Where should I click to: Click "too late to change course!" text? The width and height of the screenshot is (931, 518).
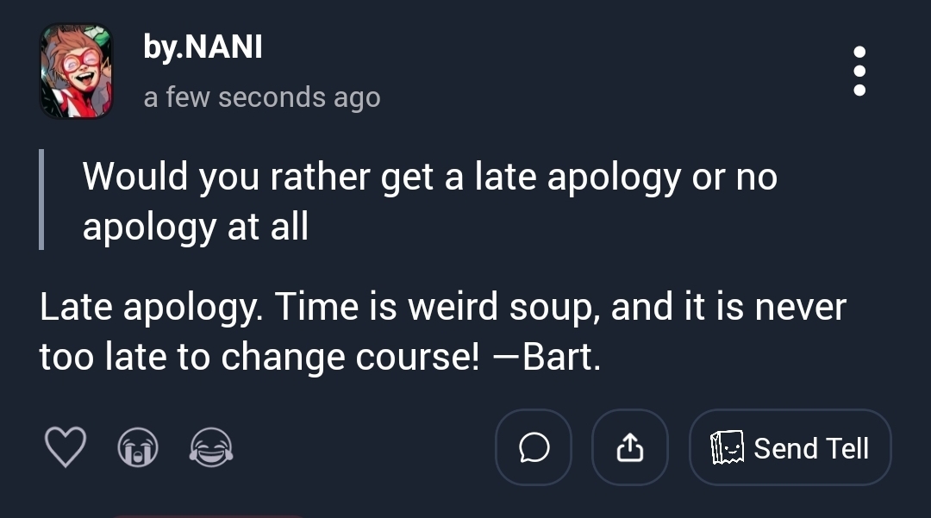259,358
